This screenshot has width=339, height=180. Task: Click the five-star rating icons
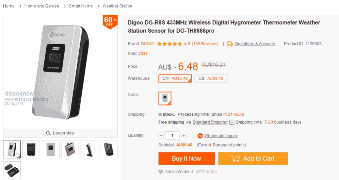(x=169, y=44)
